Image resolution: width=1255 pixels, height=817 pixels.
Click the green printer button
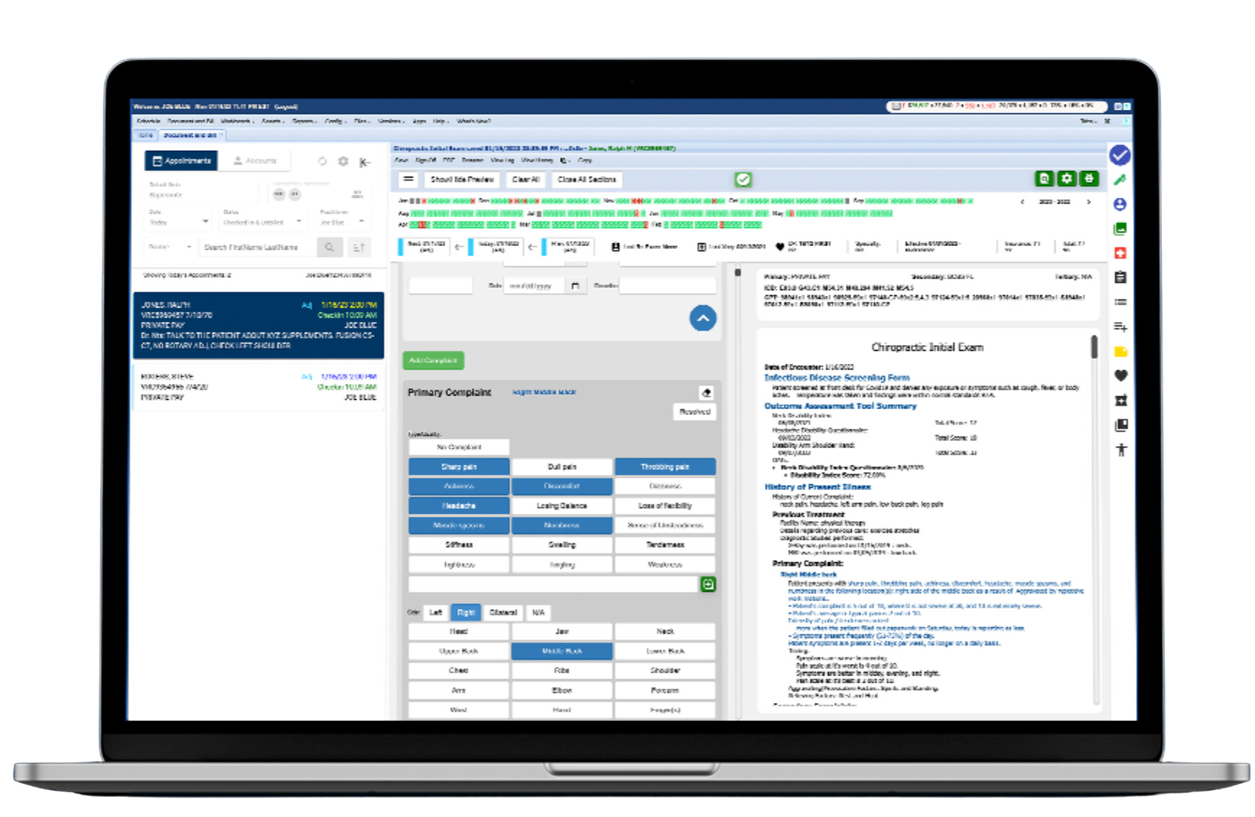[1089, 179]
